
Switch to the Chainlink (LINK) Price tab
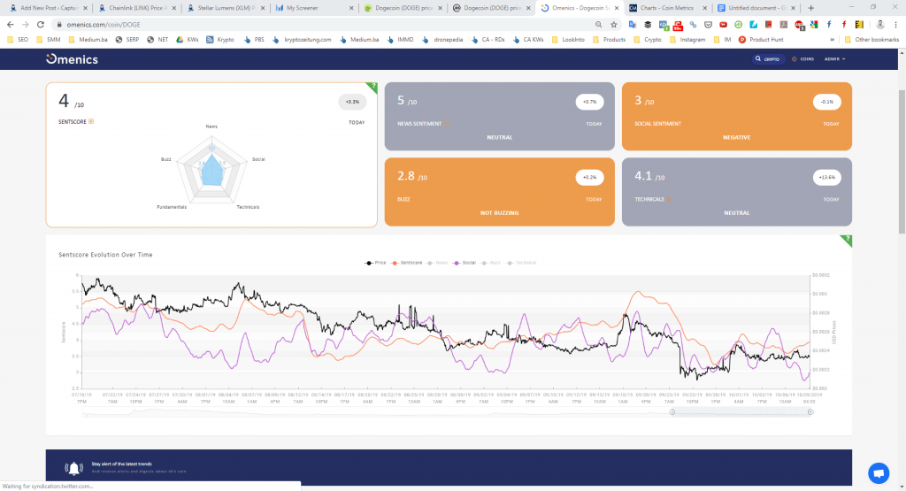coord(139,8)
